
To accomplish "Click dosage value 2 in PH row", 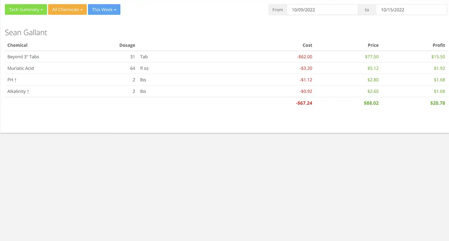I will click(134, 80).
